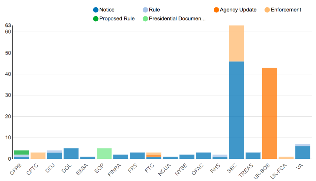The height and width of the screenshot is (181, 316).
Task: Toggle the Rule legend light-blue circle
Action: 145,10
